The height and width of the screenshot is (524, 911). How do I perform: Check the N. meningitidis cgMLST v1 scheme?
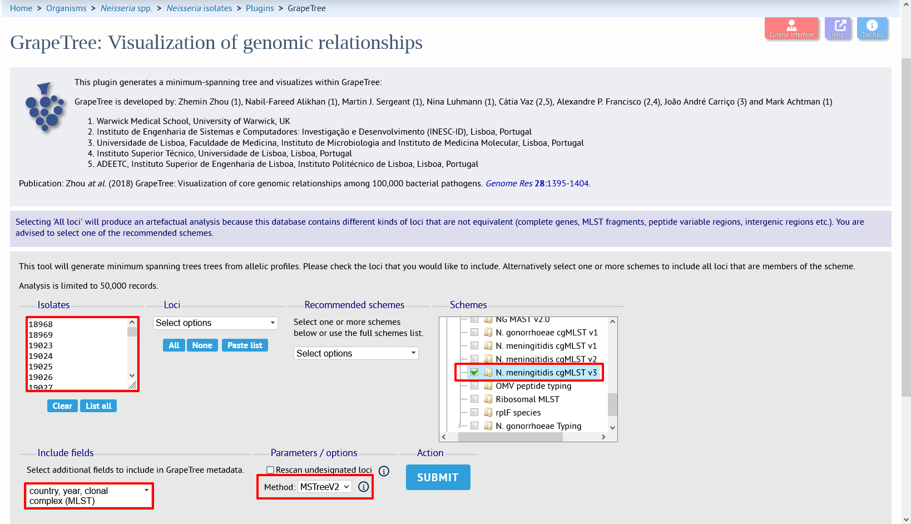tap(474, 346)
